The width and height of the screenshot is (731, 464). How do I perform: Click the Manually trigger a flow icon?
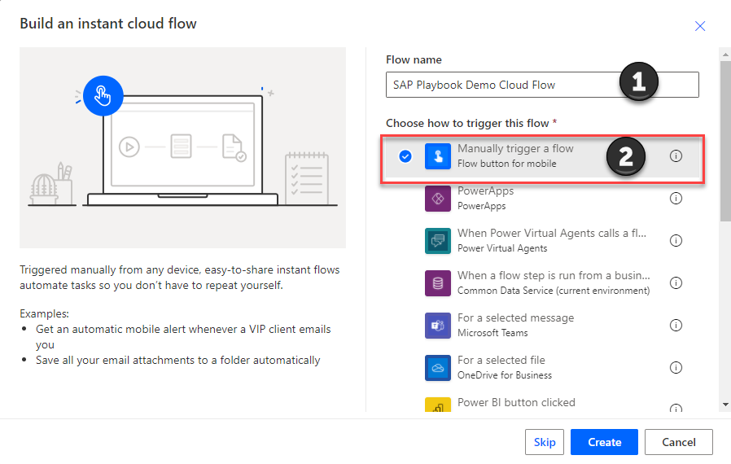click(438, 156)
